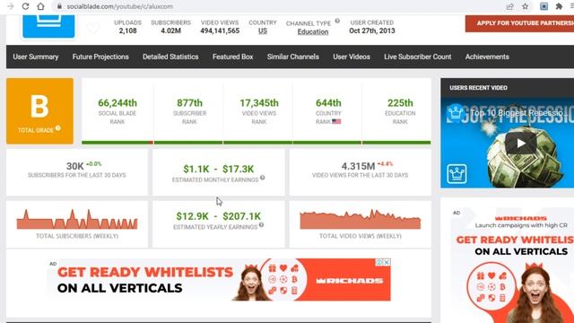574x323 pixels.
Task: Click the forward arrow in browser toolbar
Action: click(10, 6)
